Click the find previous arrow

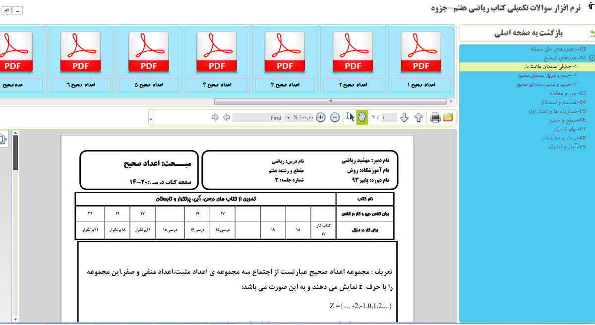click(226, 117)
